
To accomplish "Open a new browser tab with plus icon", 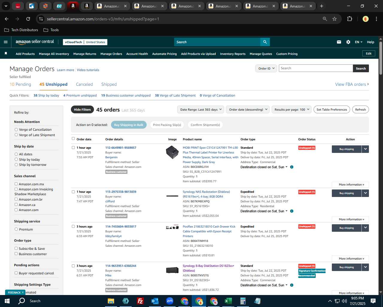I will 322,6.
